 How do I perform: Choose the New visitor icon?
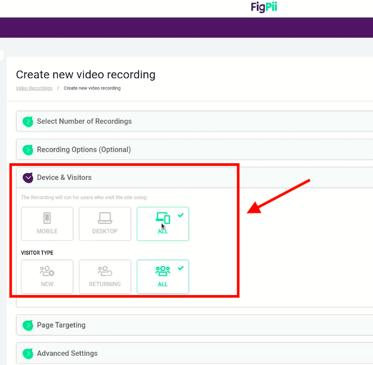(47, 271)
